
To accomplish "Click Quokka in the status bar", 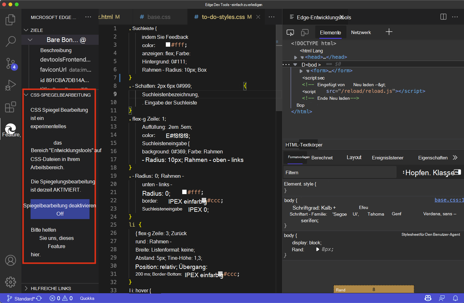I will click(87, 298).
